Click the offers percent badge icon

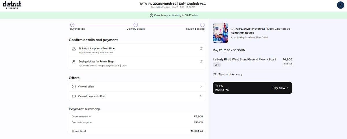(74, 86)
